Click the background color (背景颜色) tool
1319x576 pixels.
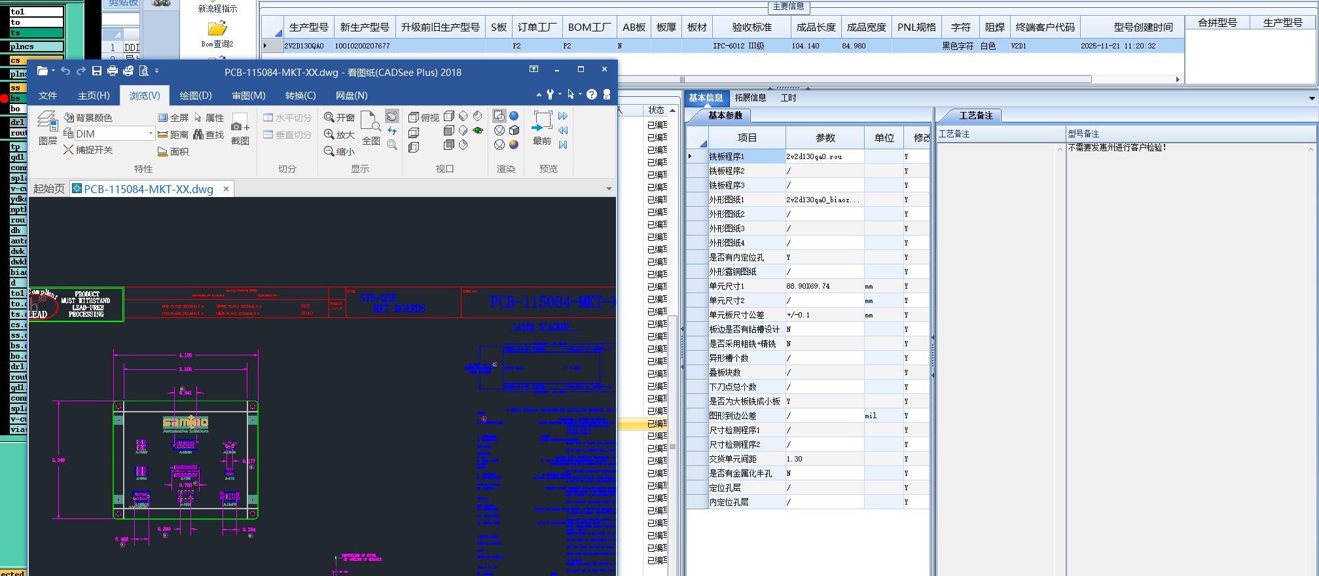[x=88, y=118]
